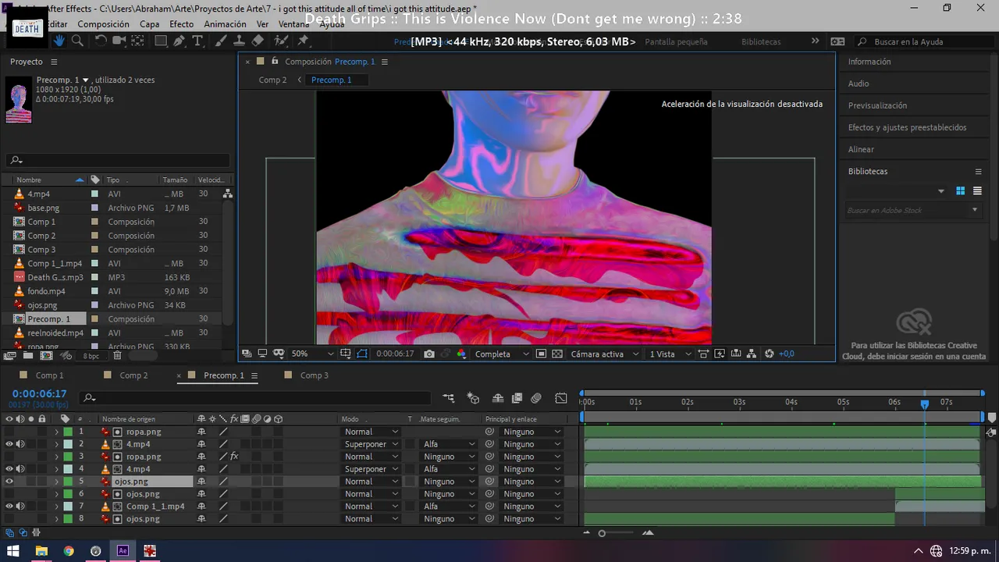Click the draft 3D icon in timeline

tap(473, 398)
